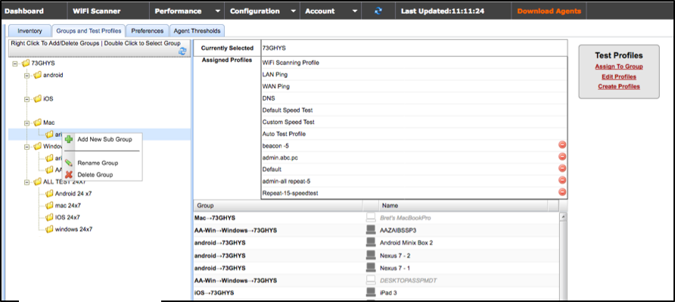Image resolution: width=675 pixels, height=302 pixels.
Task: Remove the Repeat-15-speedtest profile via red icon
Action: 562,192
